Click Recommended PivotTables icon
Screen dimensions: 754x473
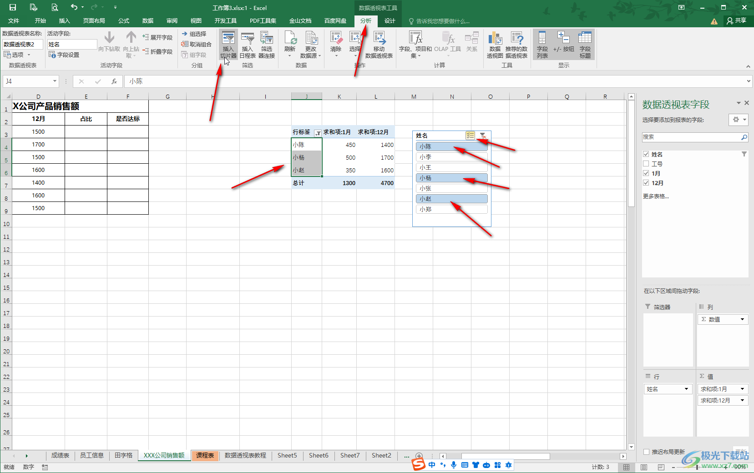pos(516,45)
